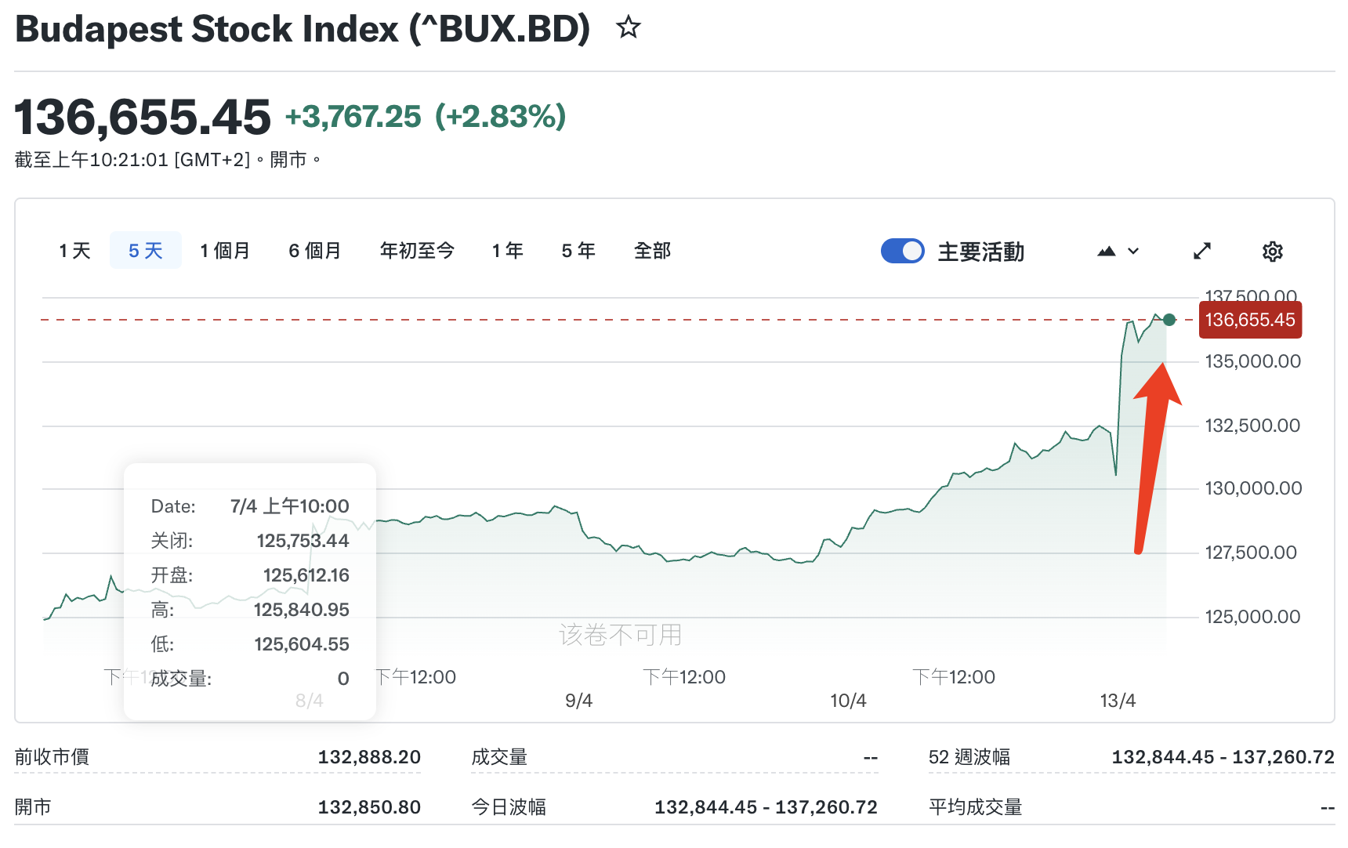Open chart settings gear

tap(1272, 252)
